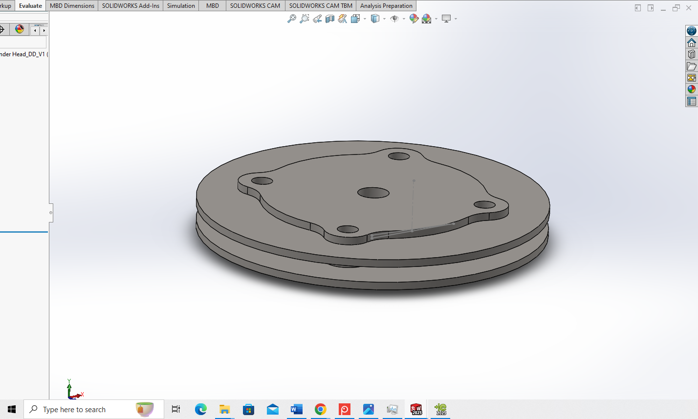Switch to the Simulation tab
This screenshot has height=419, width=698.
click(180, 5)
